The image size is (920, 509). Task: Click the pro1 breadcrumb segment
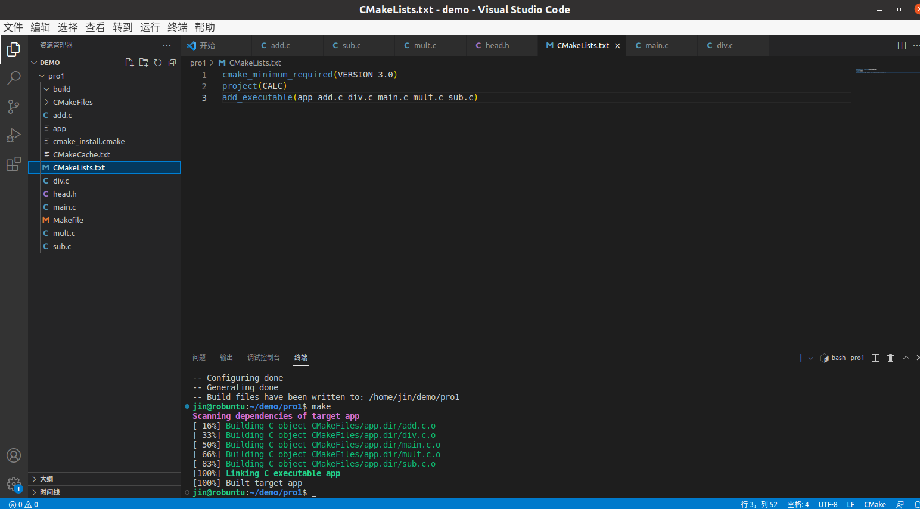pos(198,63)
